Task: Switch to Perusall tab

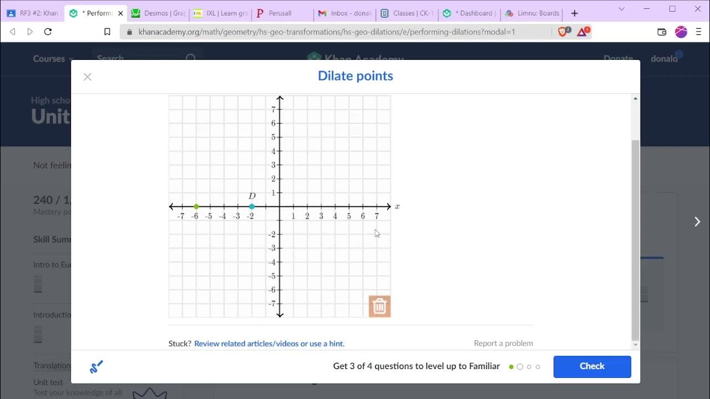Action: 283,13
